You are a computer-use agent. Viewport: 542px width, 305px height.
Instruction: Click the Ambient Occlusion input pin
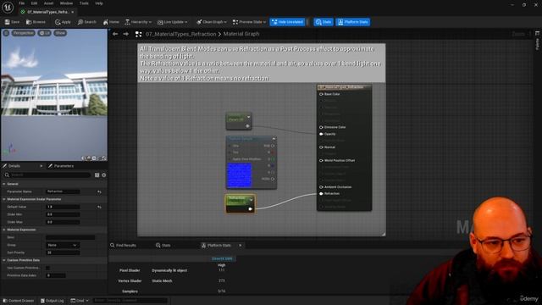321,187
